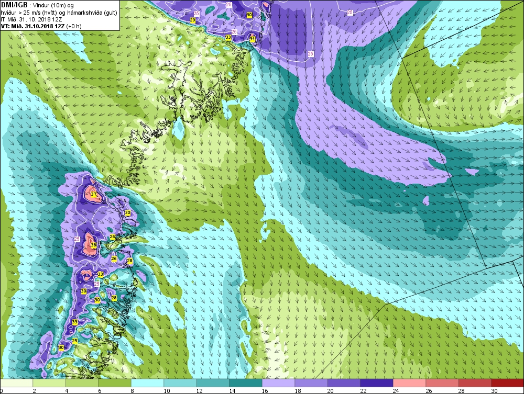Image resolution: width=524 pixels, height=394 pixels.
Task: Click the 6–8 m/s olive green legend swatch
Action: point(115,382)
